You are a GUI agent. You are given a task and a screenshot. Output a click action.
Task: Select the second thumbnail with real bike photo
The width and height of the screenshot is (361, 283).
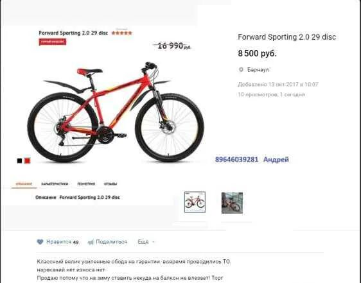click(x=232, y=203)
